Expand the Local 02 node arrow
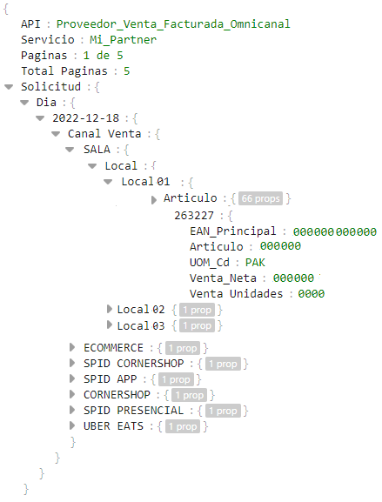The width and height of the screenshot is (382, 502). (x=110, y=309)
